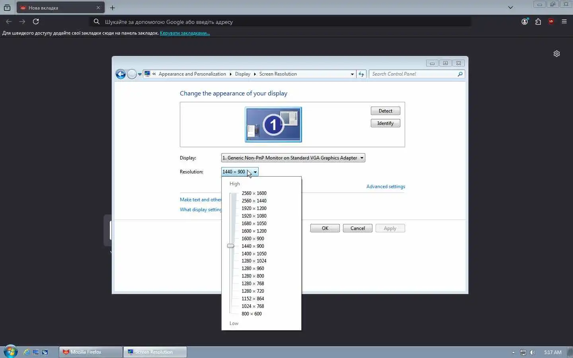Open the Керувати закладками link
This screenshot has width=573, height=358.
click(185, 33)
